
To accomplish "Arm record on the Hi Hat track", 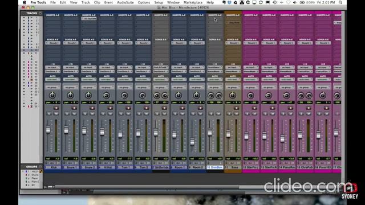I will (x=110, y=108).
